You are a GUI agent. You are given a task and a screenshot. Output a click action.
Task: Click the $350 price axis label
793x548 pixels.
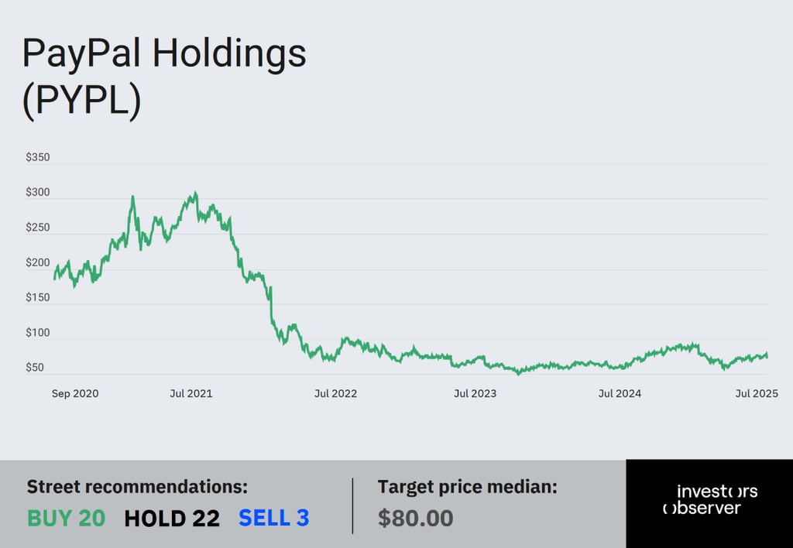coord(38,157)
